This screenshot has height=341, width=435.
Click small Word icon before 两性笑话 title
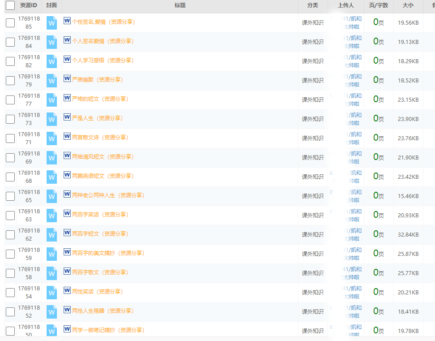pyautogui.click(x=67, y=290)
